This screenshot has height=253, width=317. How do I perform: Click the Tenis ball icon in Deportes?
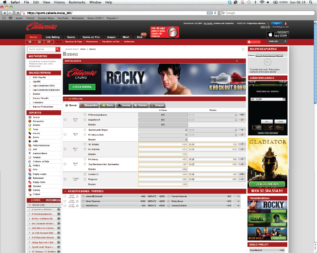(30, 129)
